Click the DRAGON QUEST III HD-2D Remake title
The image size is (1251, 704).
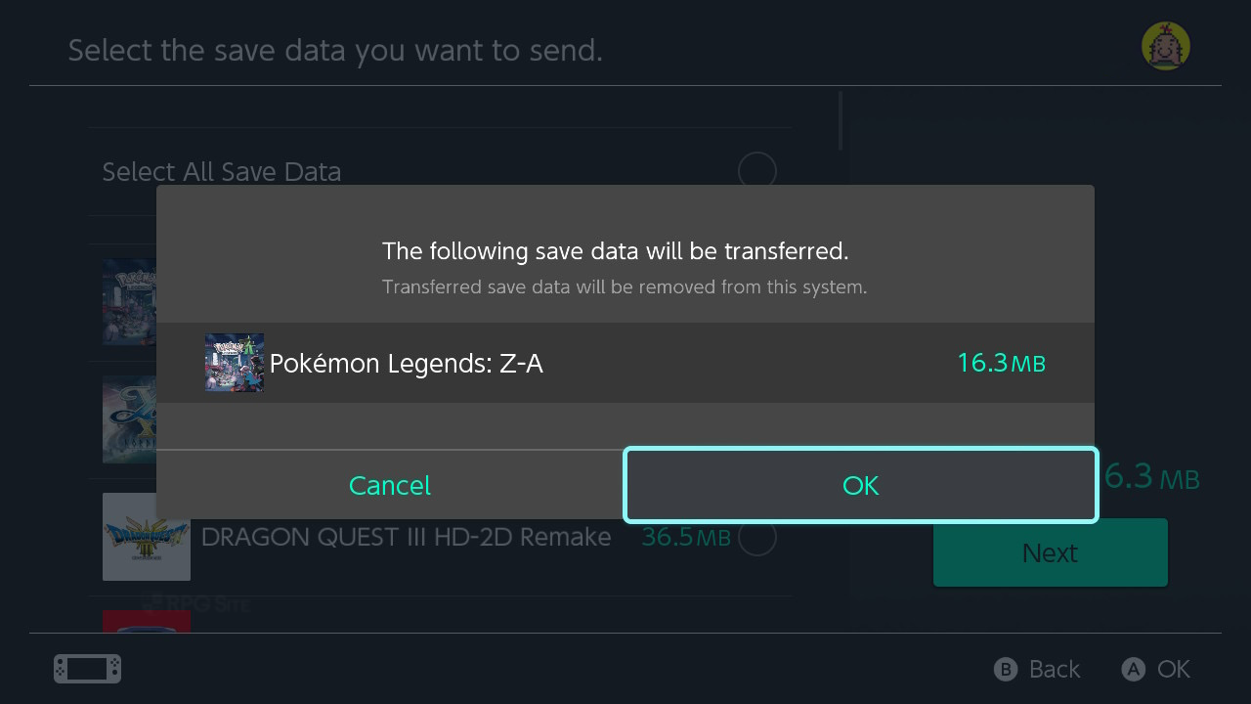[406, 537]
